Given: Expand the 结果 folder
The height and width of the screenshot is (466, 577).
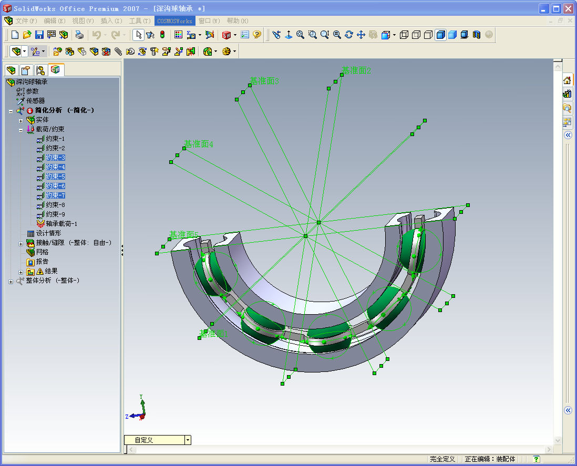Looking at the screenshot, I should [20, 272].
